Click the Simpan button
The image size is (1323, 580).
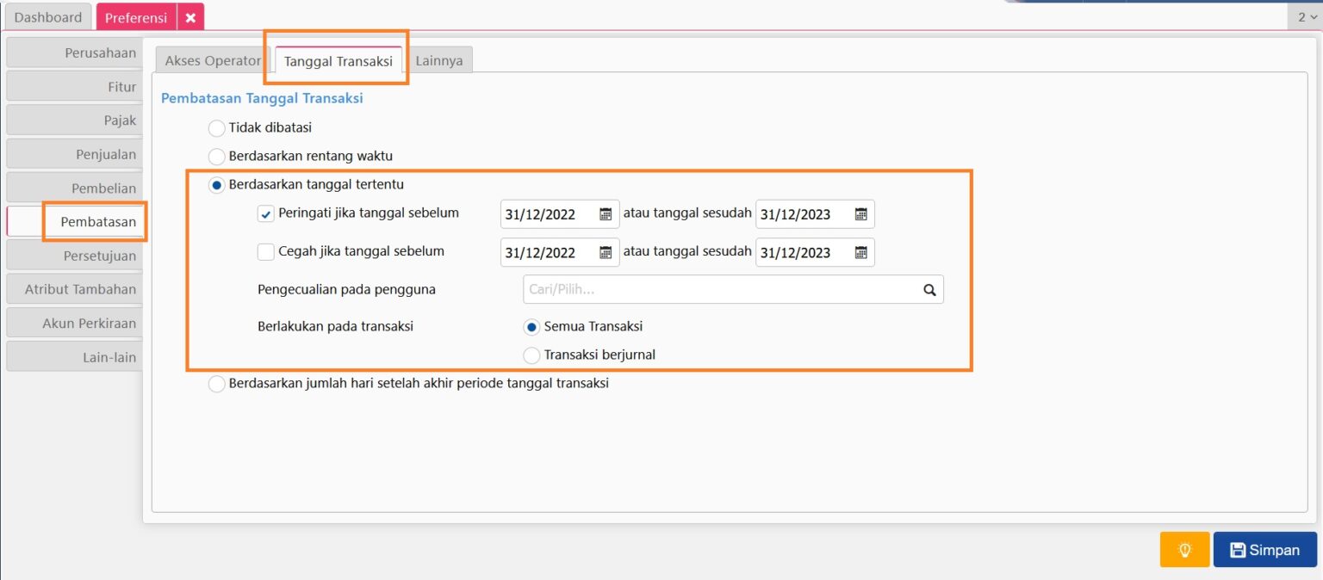[x=1265, y=549]
